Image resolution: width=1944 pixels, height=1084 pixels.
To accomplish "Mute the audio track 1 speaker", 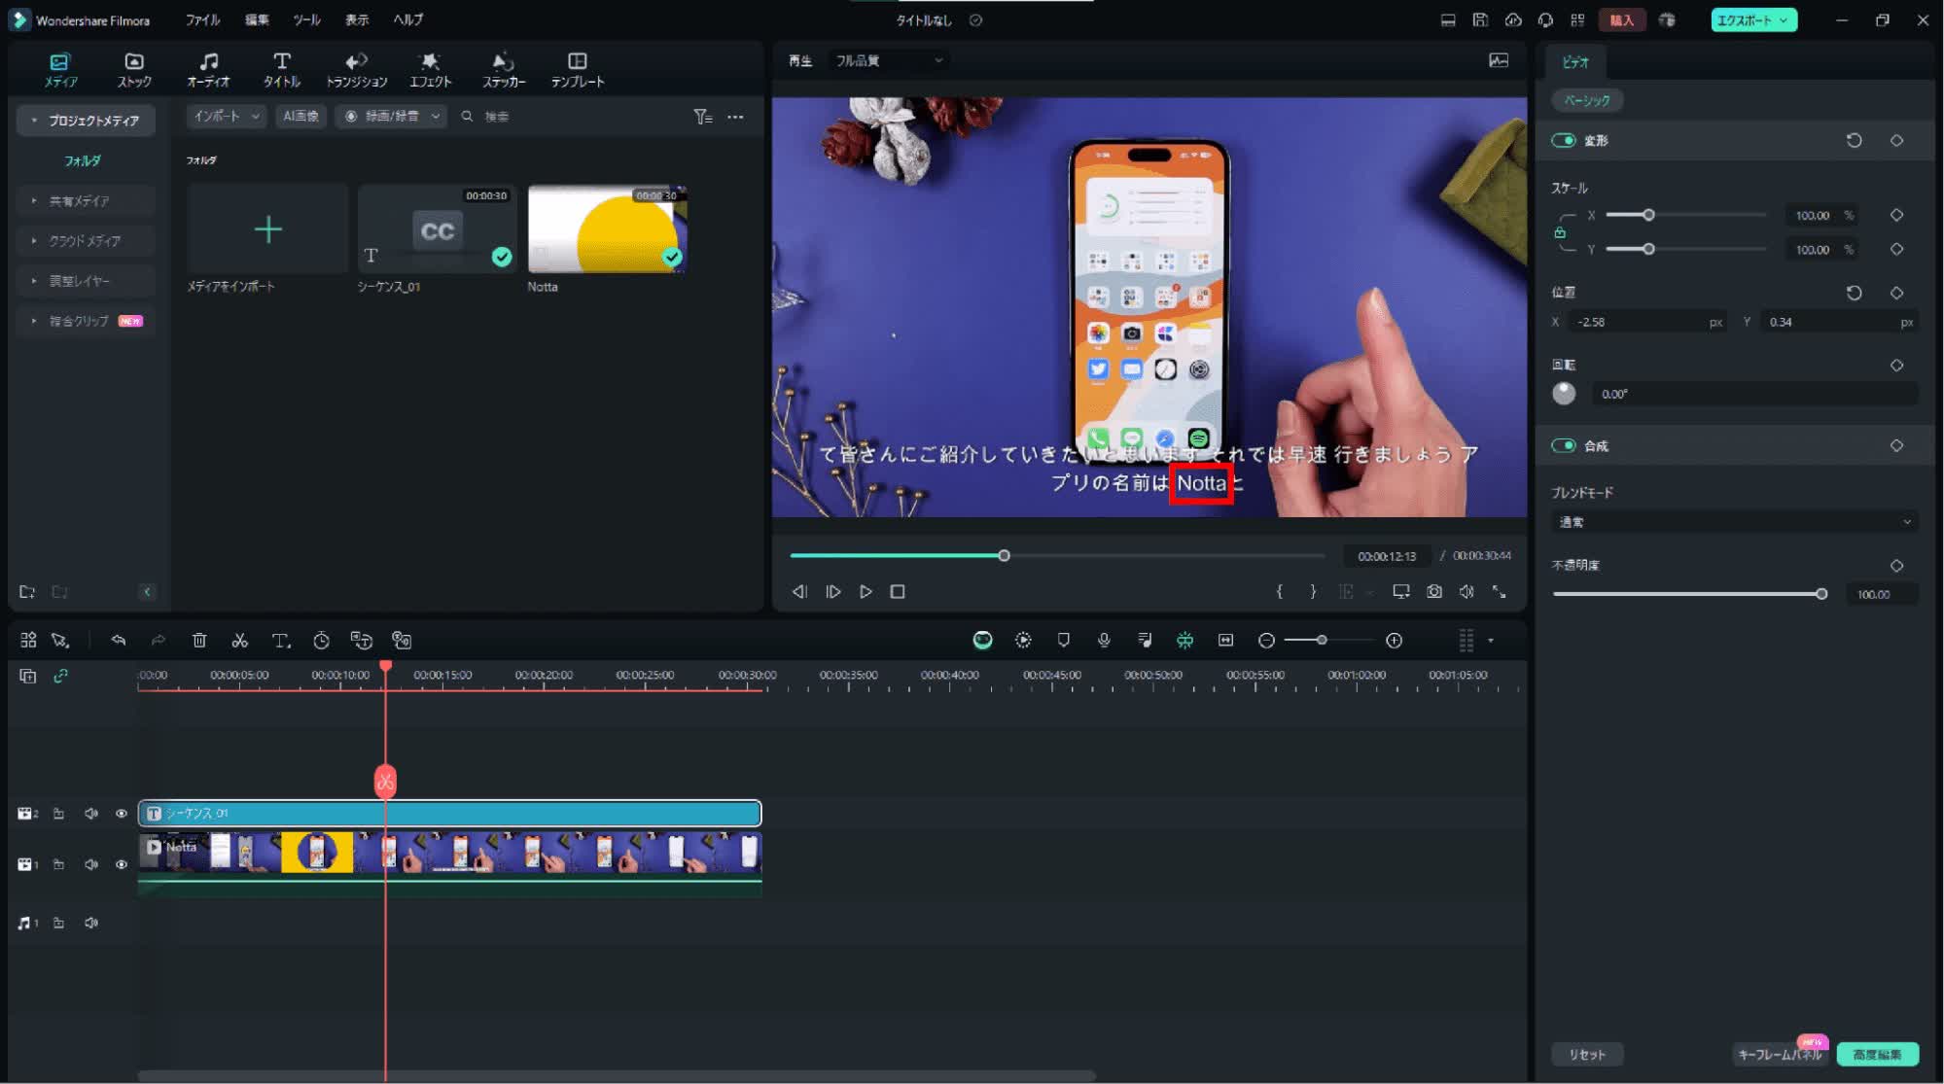I will (x=91, y=923).
